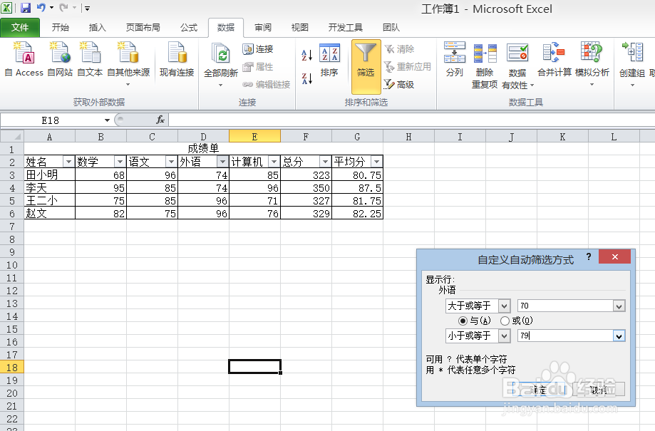Save workbook from quick access toolbar
655x431 pixels.
[x=26, y=8]
